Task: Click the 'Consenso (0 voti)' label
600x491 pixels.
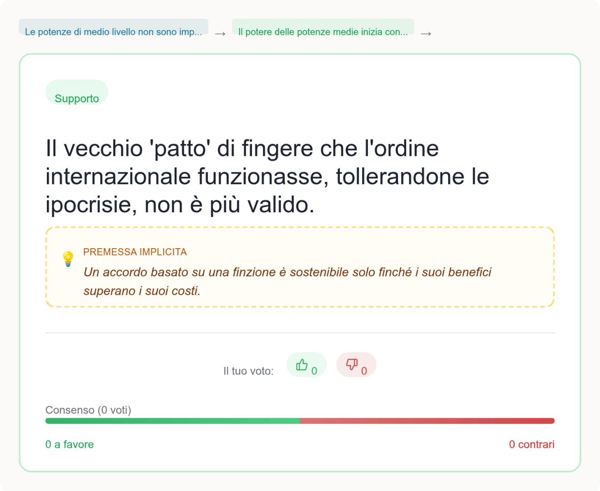Action: coord(88,410)
